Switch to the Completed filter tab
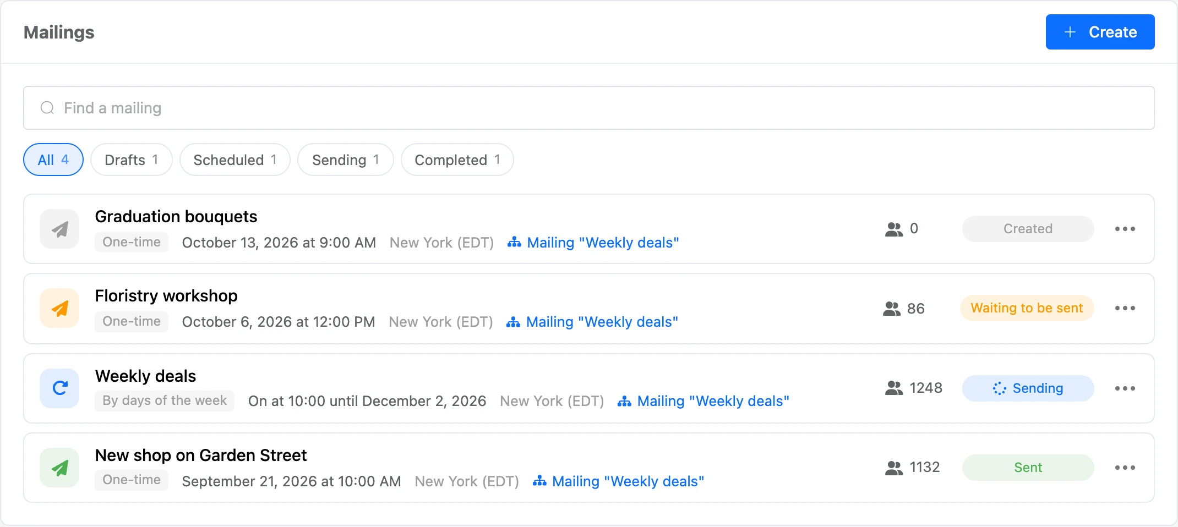1178x527 pixels. click(x=457, y=160)
